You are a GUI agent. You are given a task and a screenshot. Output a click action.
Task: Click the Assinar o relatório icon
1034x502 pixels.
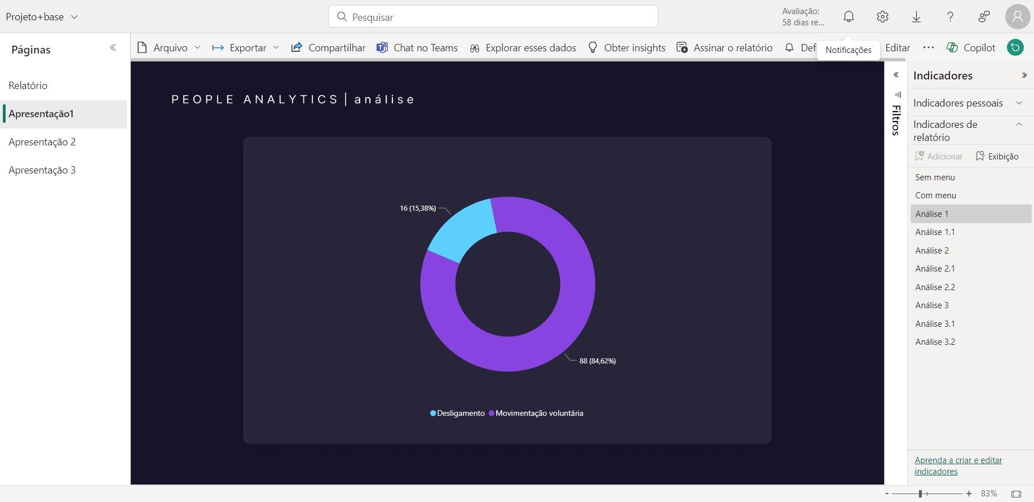tap(682, 48)
